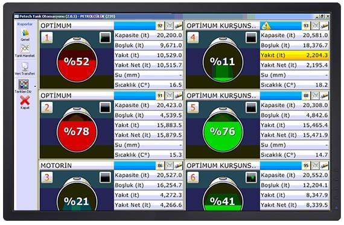Click the tank 4 number badge
This screenshot has width=344, height=225.
pos(193,37)
